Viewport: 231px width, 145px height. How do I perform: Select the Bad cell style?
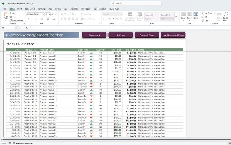[x=167, y=19]
